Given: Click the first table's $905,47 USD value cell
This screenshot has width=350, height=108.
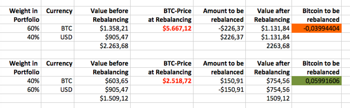Looking at the screenshot, I should [x=102, y=37].
